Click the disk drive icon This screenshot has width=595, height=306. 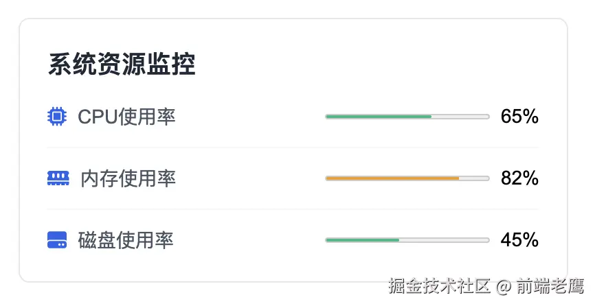click(x=57, y=240)
